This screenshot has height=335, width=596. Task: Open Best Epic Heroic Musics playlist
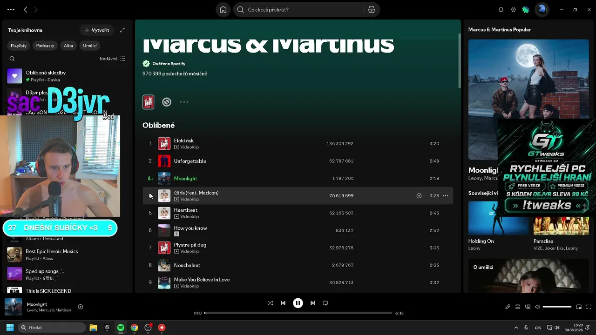pos(67,255)
